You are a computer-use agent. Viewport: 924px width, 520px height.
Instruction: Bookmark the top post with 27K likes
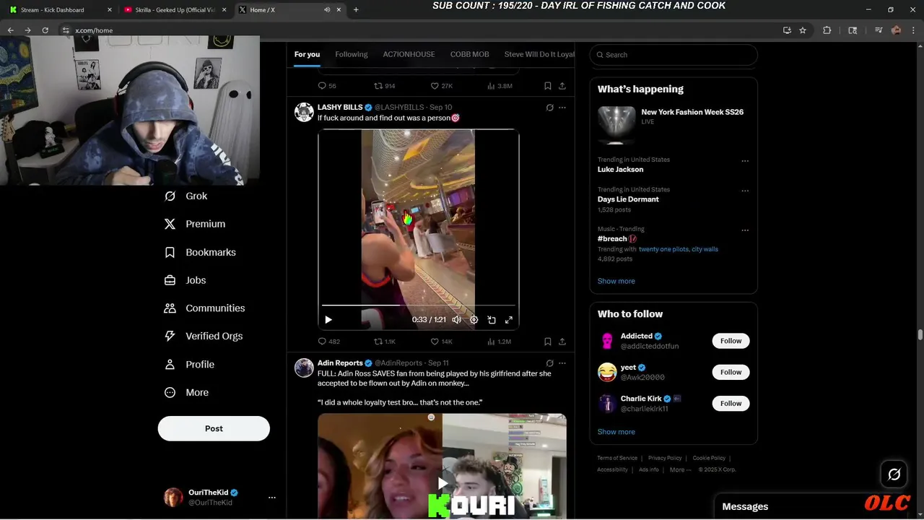click(x=548, y=86)
